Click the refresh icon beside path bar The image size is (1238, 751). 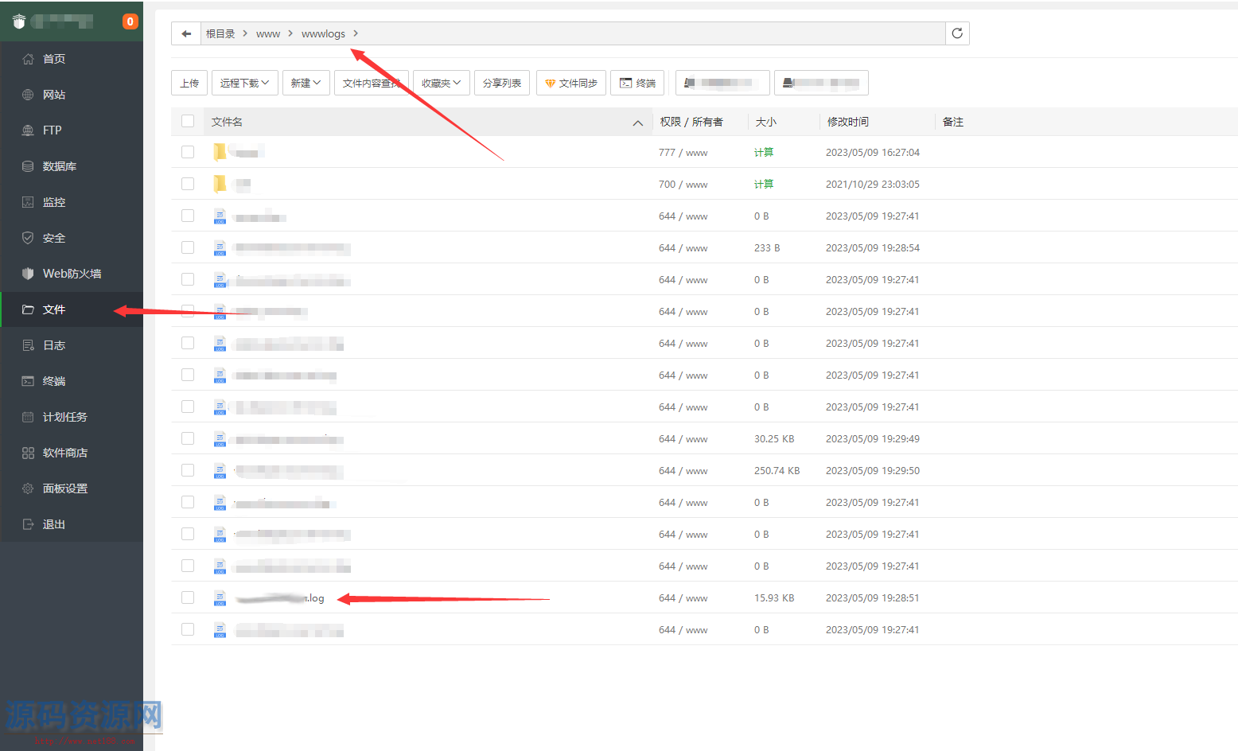pyautogui.click(x=957, y=33)
